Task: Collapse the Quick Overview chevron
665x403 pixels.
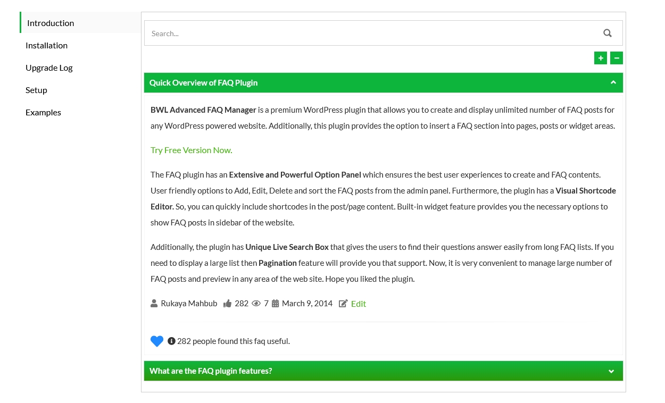Action: [613, 82]
